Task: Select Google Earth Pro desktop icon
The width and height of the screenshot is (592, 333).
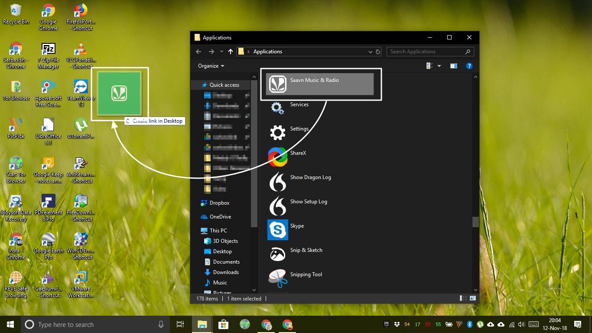Action: click(x=48, y=246)
